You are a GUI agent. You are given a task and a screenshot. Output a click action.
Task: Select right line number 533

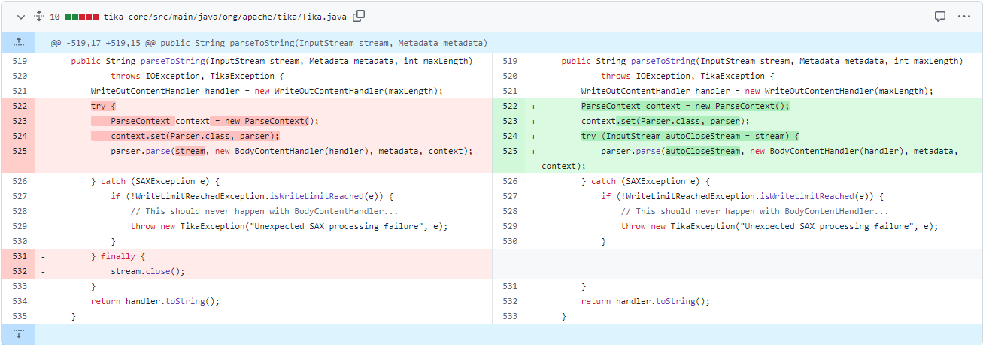pos(510,316)
